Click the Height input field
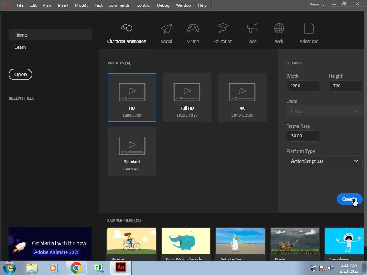The height and width of the screenshot is (275, 367). coord(345,86)
